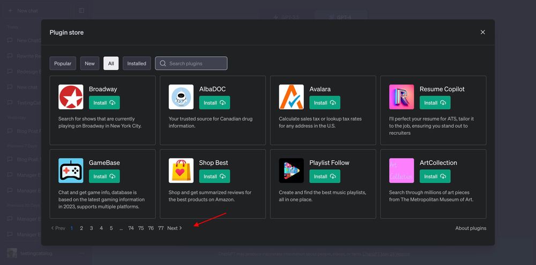
Task: Click the Broadway red star plugin icon
Action: (x=71, y=97)
